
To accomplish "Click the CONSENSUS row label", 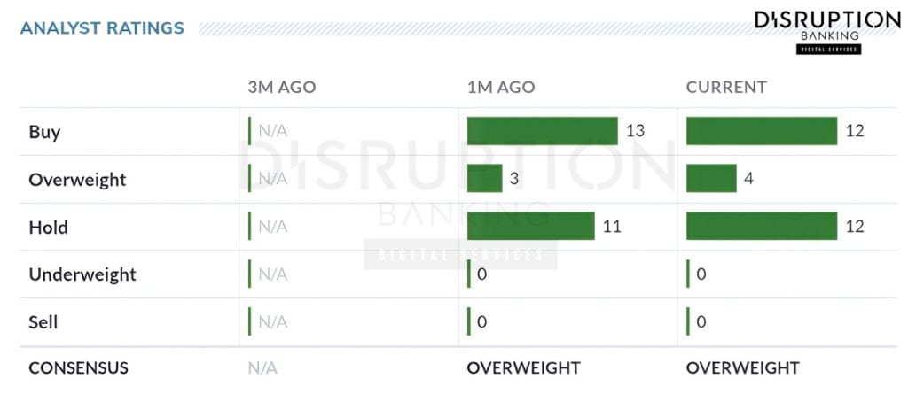I will (x=78, y=368).
